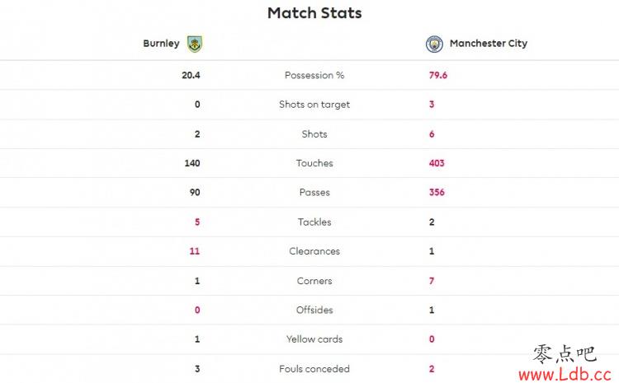Select the Touches stat row label
The image size is (619, 383).
tap(314, 163)
